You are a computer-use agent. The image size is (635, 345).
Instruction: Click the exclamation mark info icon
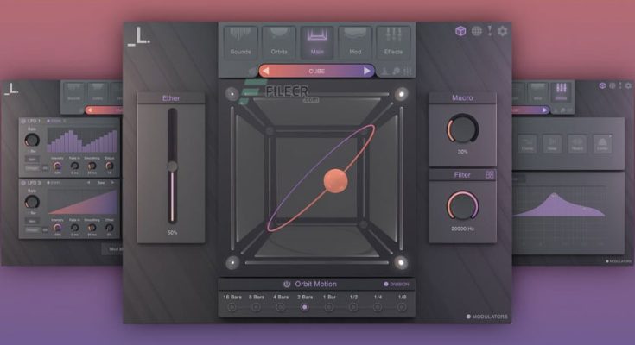point(489,31)
